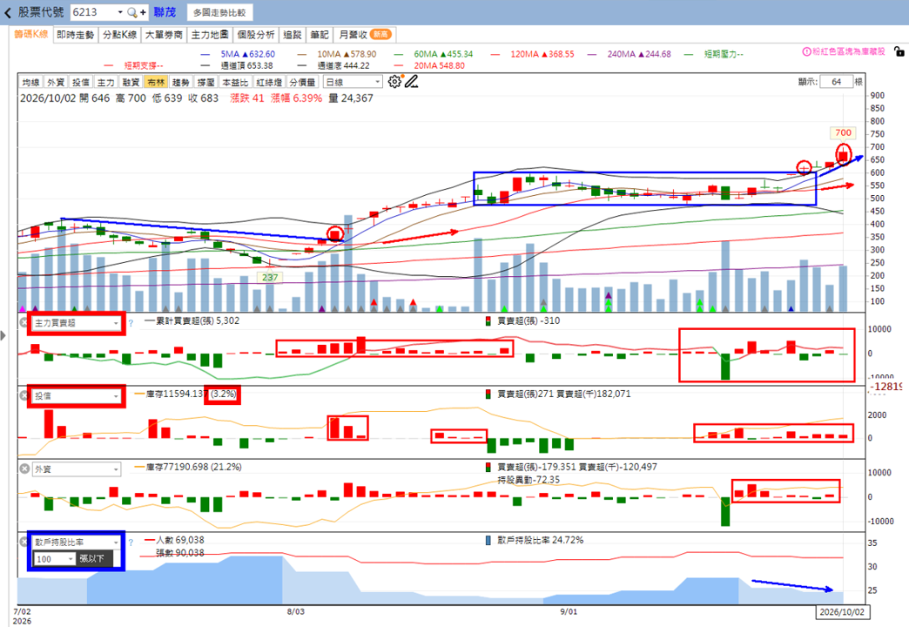Toggle 紅綠燈 overlay button
The image size is (909, 627).
[x=269, y=83]
